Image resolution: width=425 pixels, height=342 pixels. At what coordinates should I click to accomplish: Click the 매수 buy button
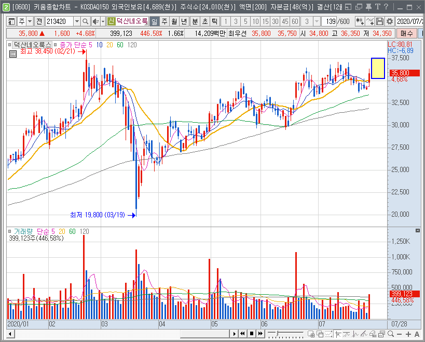tap(407, 34)
